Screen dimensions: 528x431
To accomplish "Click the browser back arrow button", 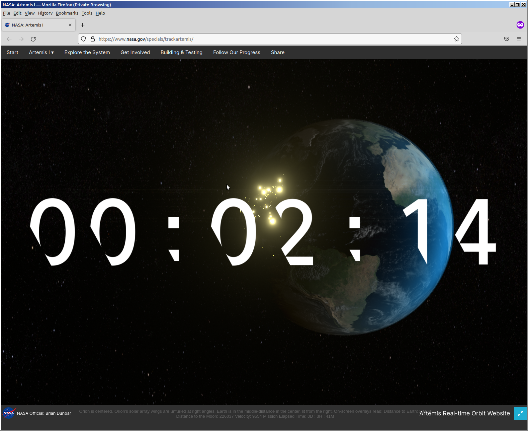I will (x=9, y=39).
